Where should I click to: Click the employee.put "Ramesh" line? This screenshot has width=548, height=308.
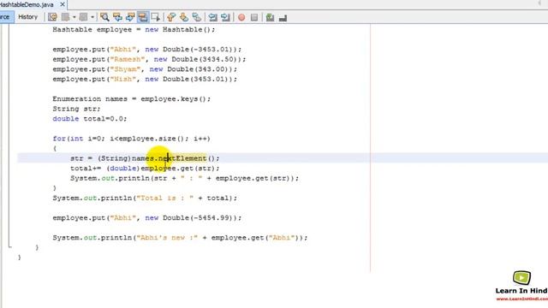(x=149, y=59)
